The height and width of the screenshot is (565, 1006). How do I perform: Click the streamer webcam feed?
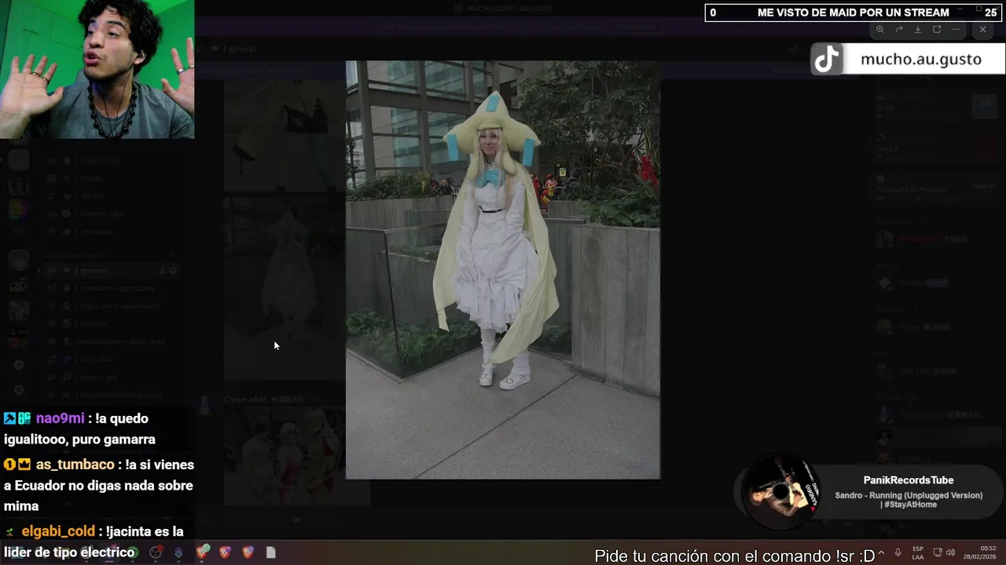coord(97,69)
